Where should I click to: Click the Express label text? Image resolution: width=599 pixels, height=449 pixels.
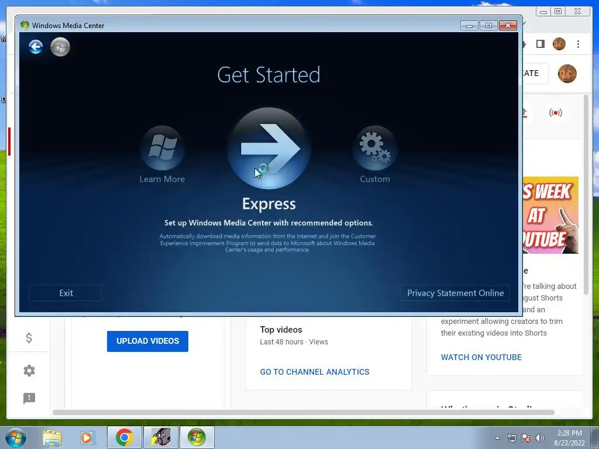tap(269, 203)
